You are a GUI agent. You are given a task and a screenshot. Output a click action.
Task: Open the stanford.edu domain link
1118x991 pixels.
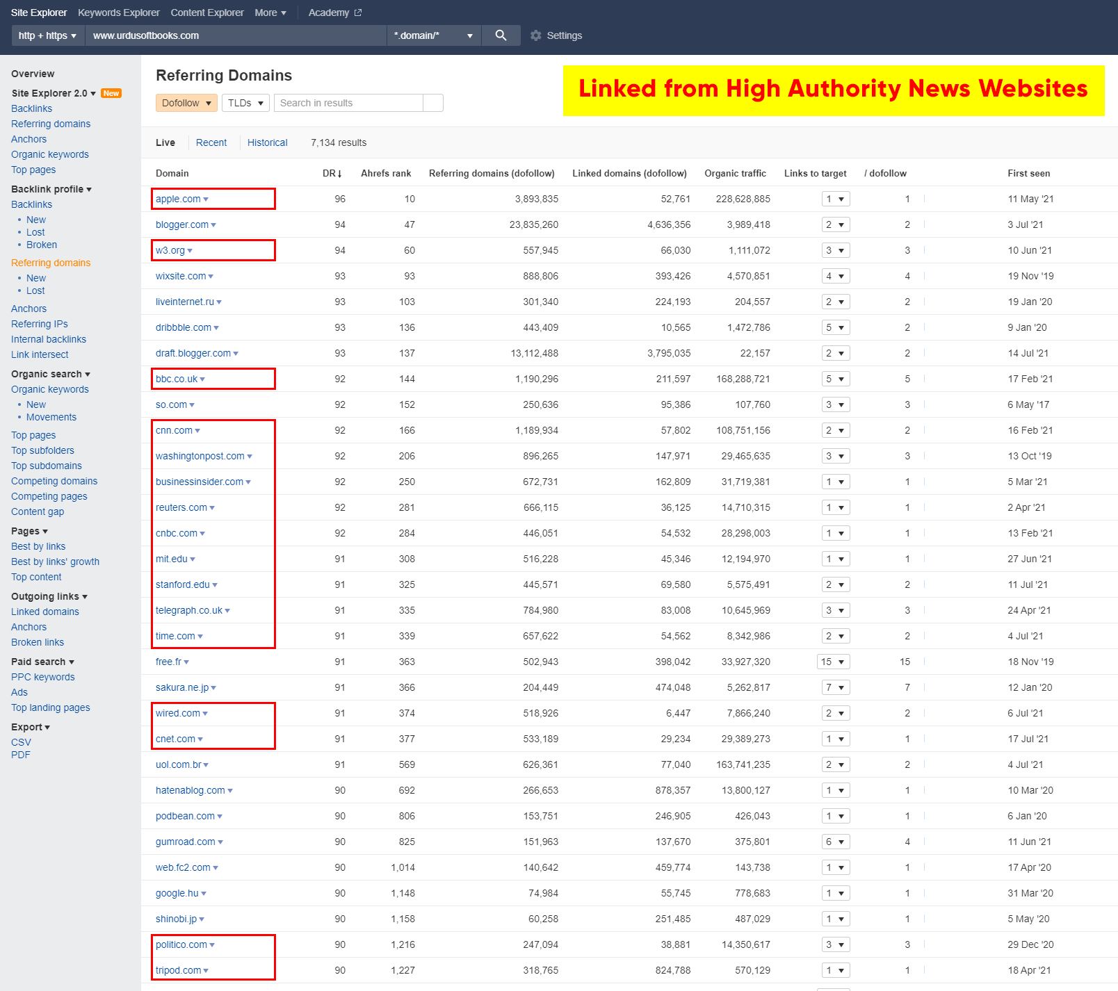(183, 584)
